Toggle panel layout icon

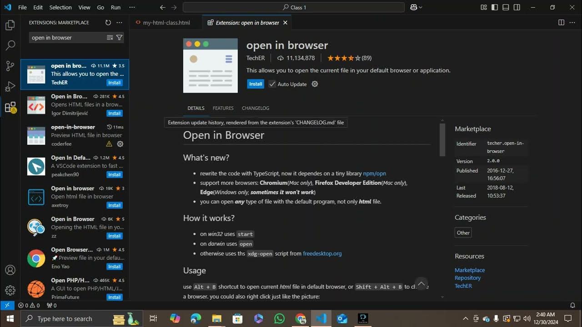[506, 7]
